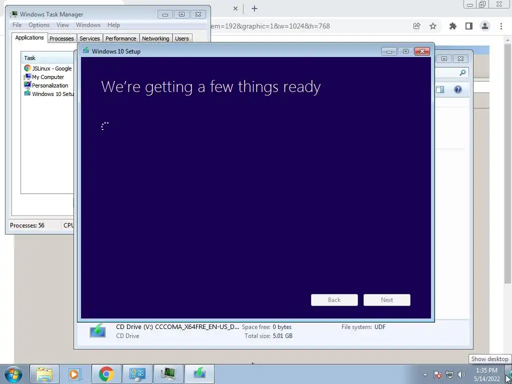Open the network tray icon
This screenshot has width=512, height=384.
pyautogui.click(x=449, y=374)
